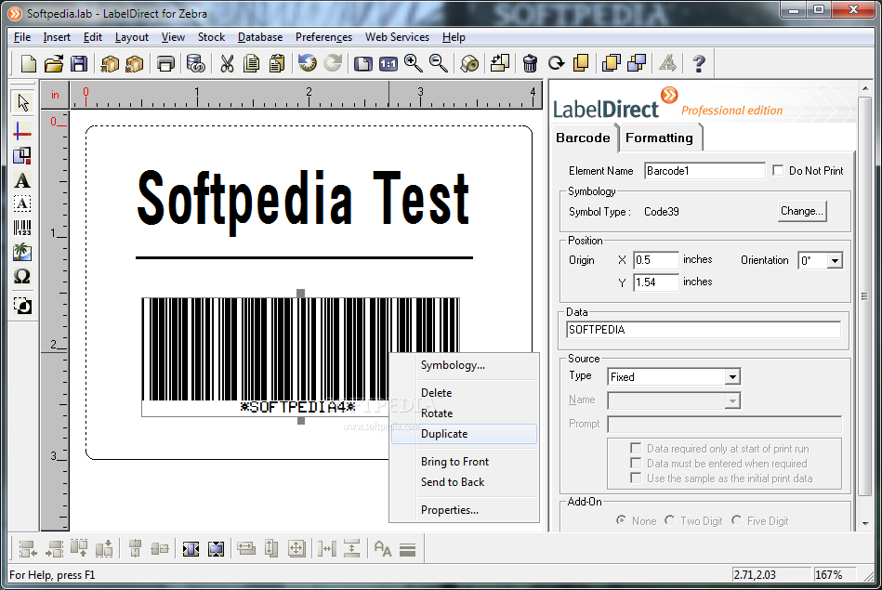Cut the selection with the scissors icon
882x590 pixels.
pyautogui.click(x=227, y=63)
